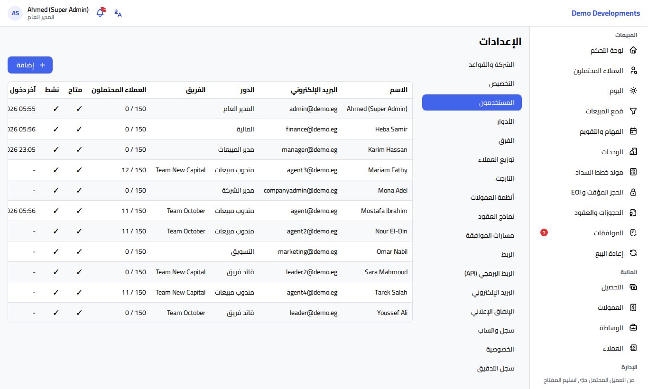Open سجل التدقيق settings section

[472, 368]
